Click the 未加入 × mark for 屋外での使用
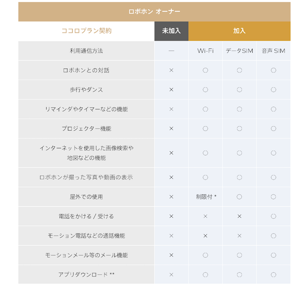The image size is (308, 286). click(171, 197)
